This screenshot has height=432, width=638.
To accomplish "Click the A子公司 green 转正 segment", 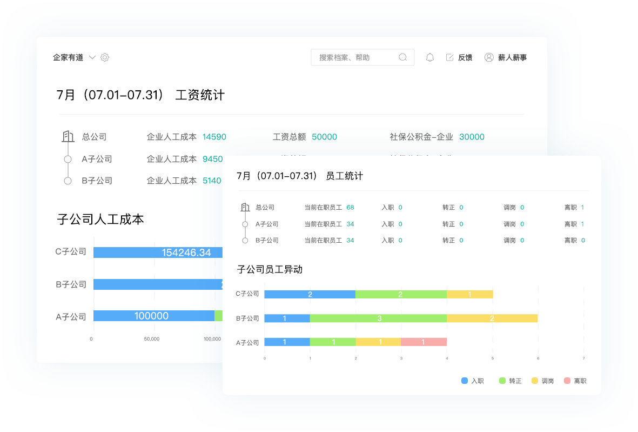I will (x=333, y=342).
